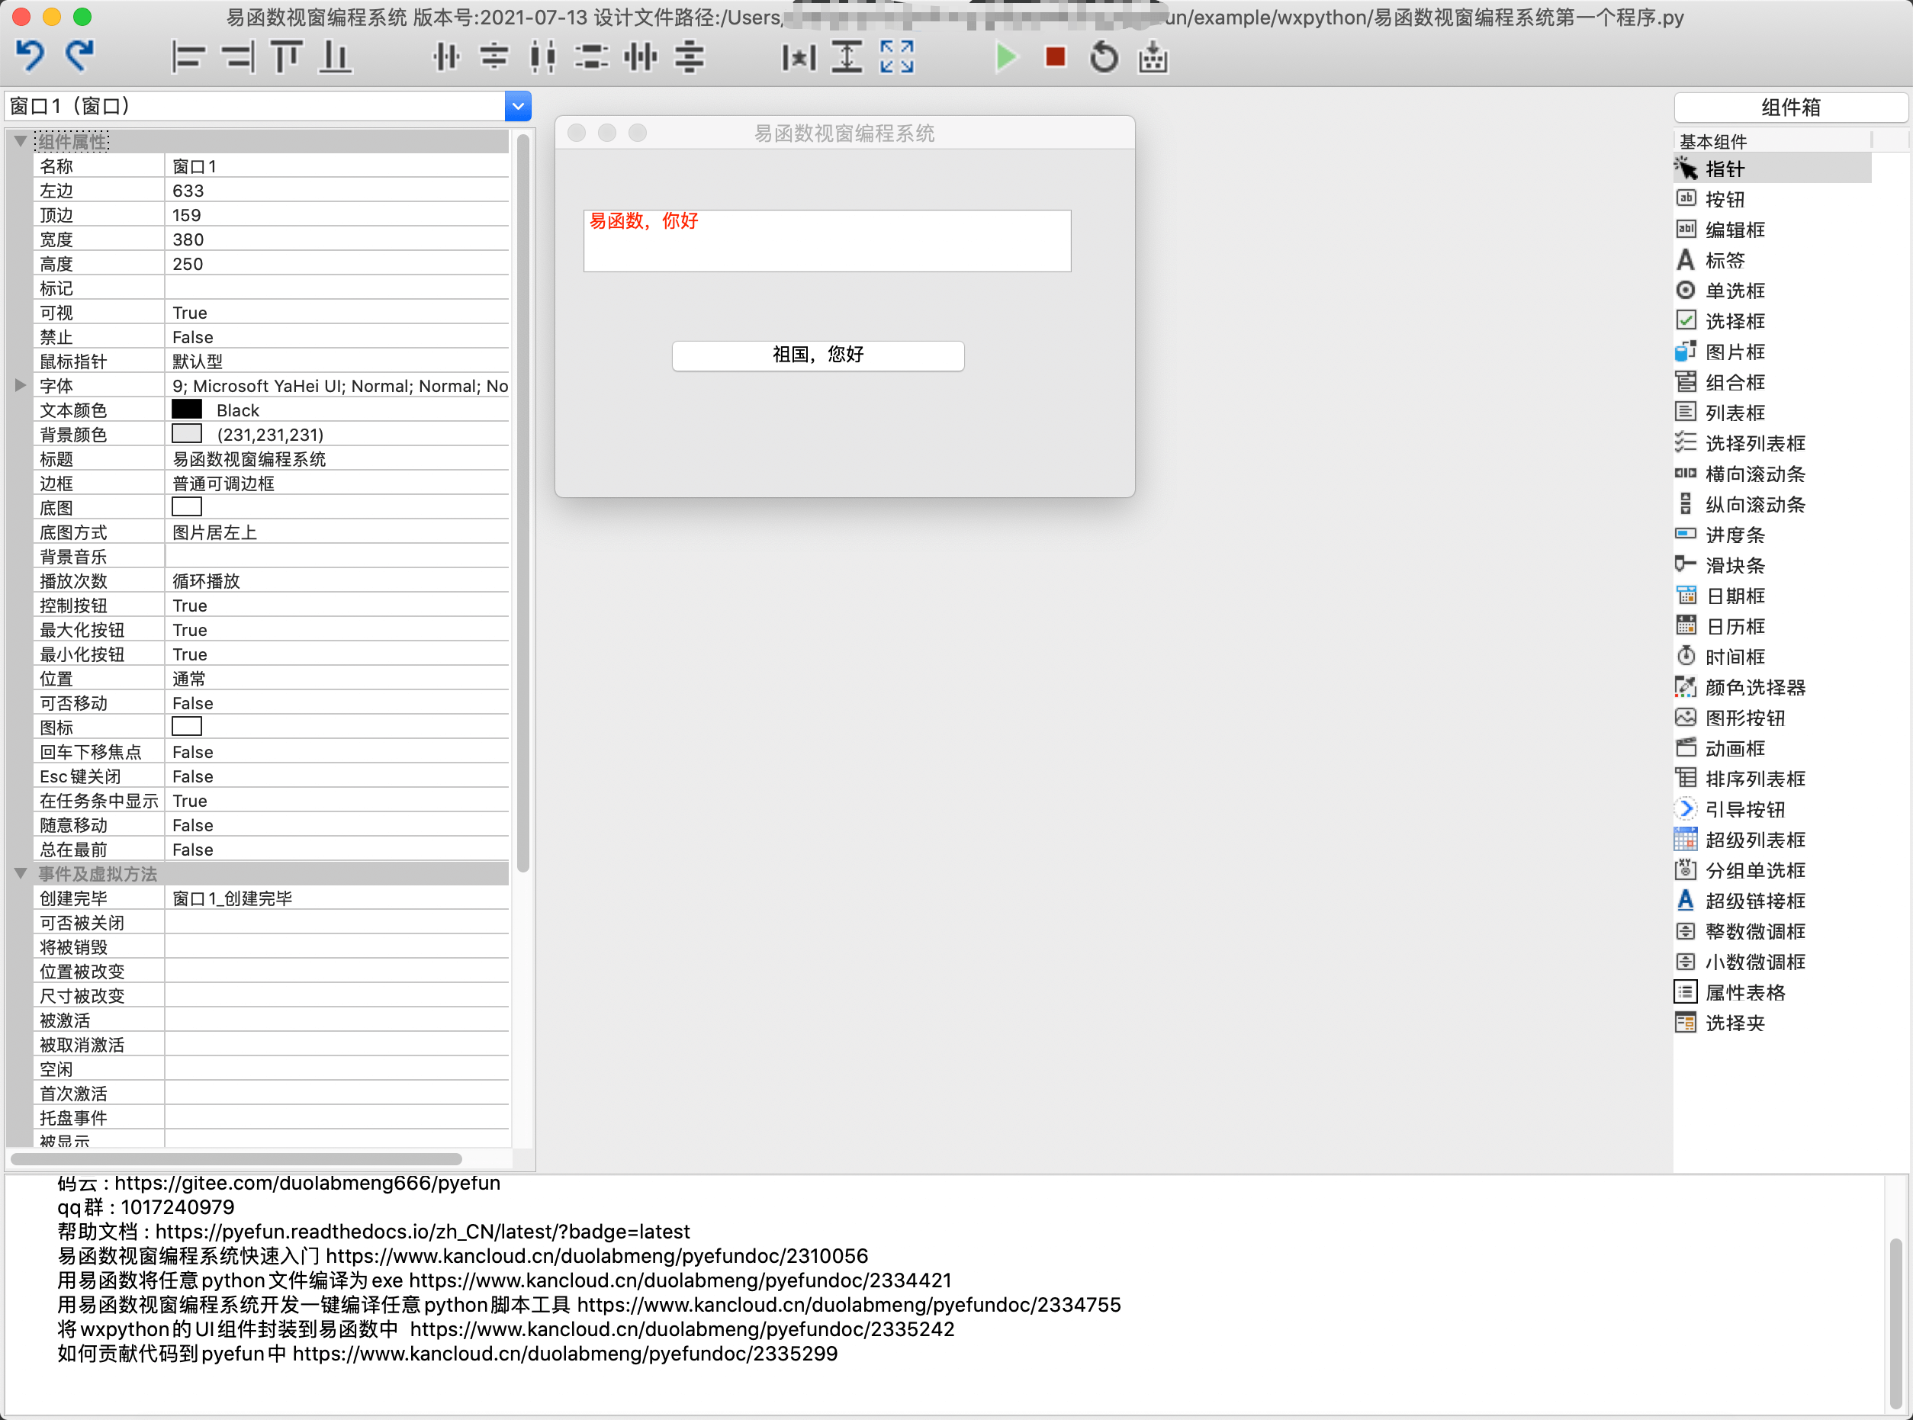Select the 组合框 component
Screen dimensions: 1913x1420
tap(1772, 383)
